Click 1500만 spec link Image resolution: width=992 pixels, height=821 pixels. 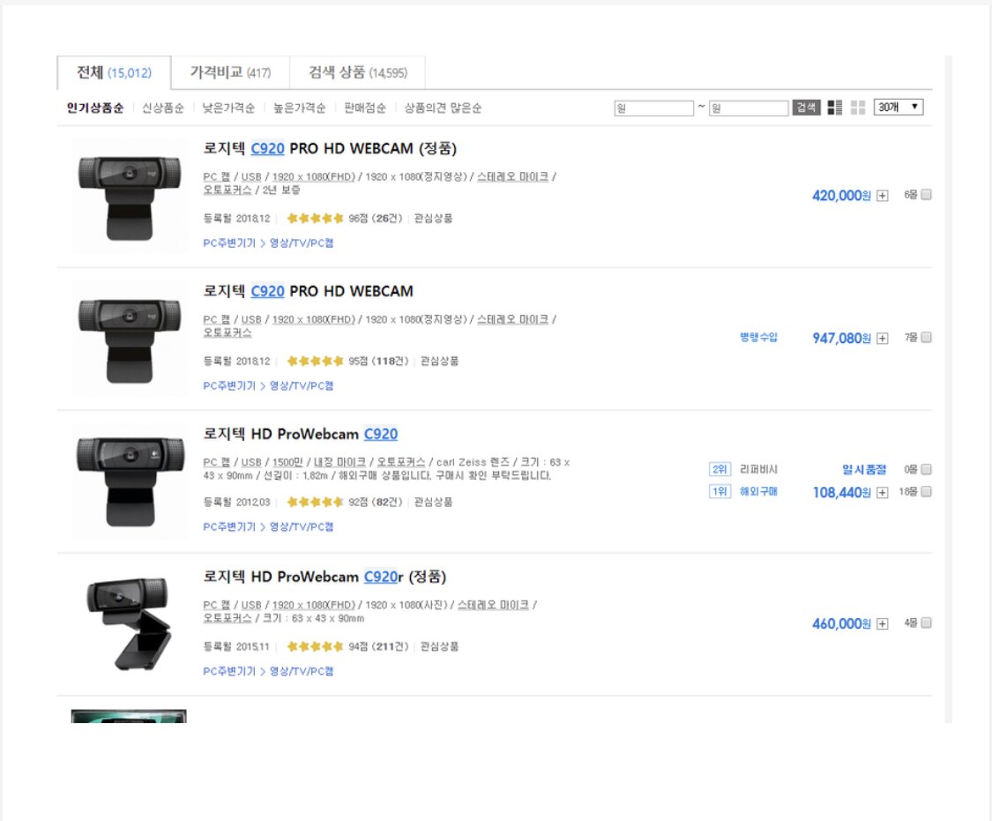click(287, 463)
